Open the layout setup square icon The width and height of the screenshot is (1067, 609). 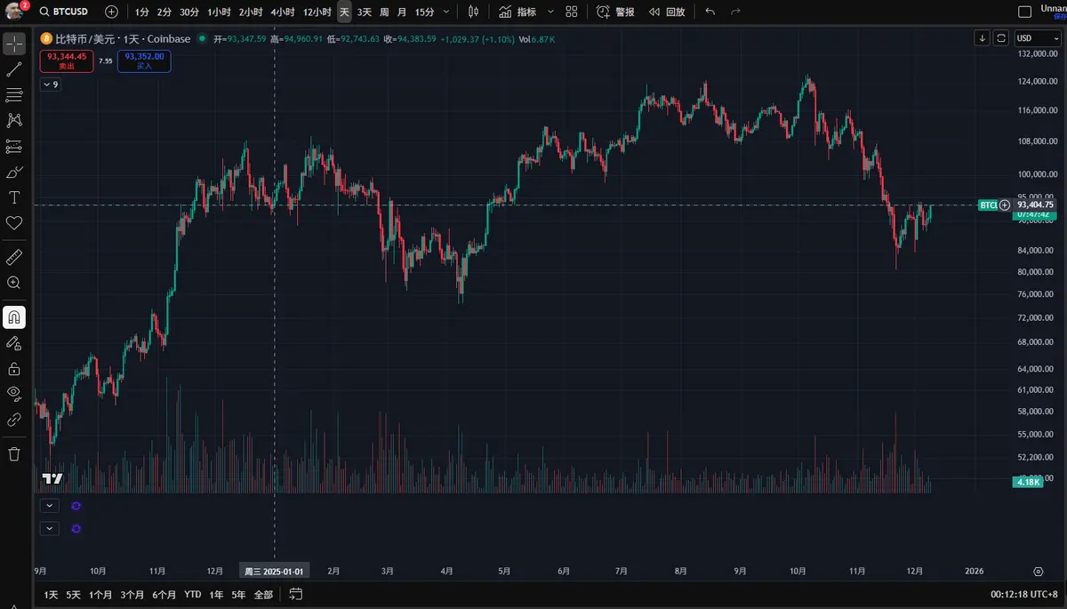[x=1025, y=12]
